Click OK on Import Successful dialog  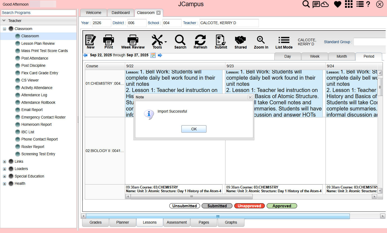194,129
